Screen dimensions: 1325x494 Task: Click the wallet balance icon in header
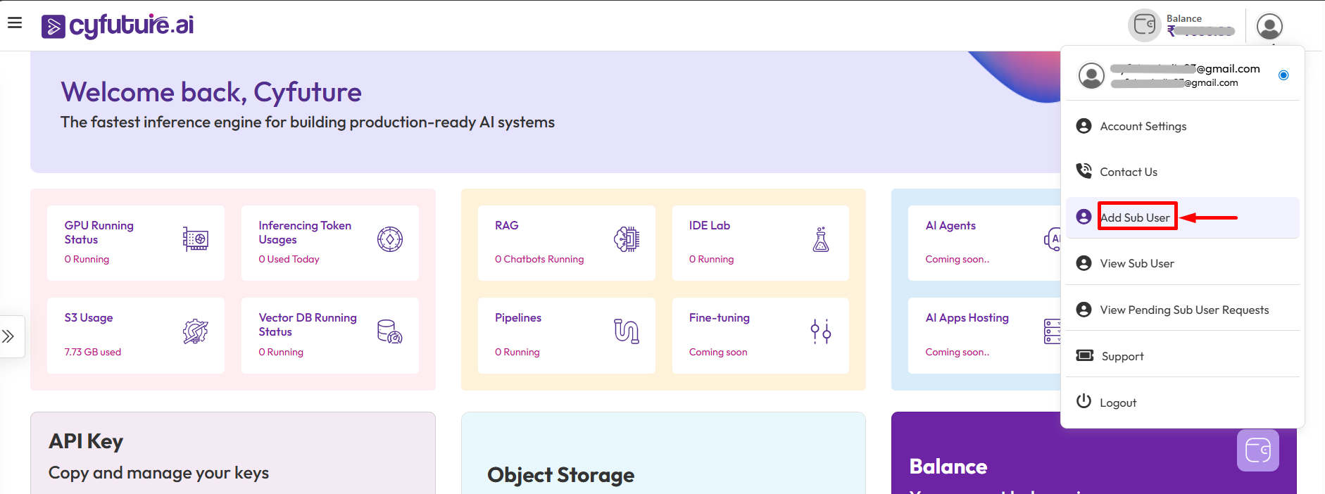click(1144, 26)
